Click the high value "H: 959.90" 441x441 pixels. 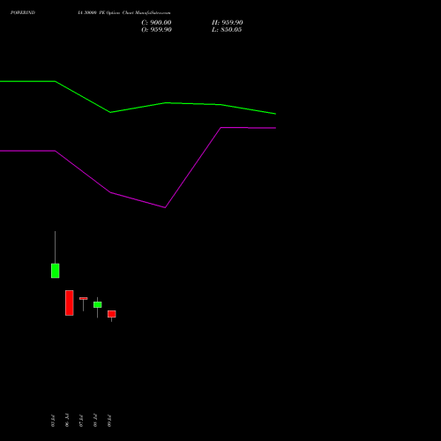click(x=228, y=23)
